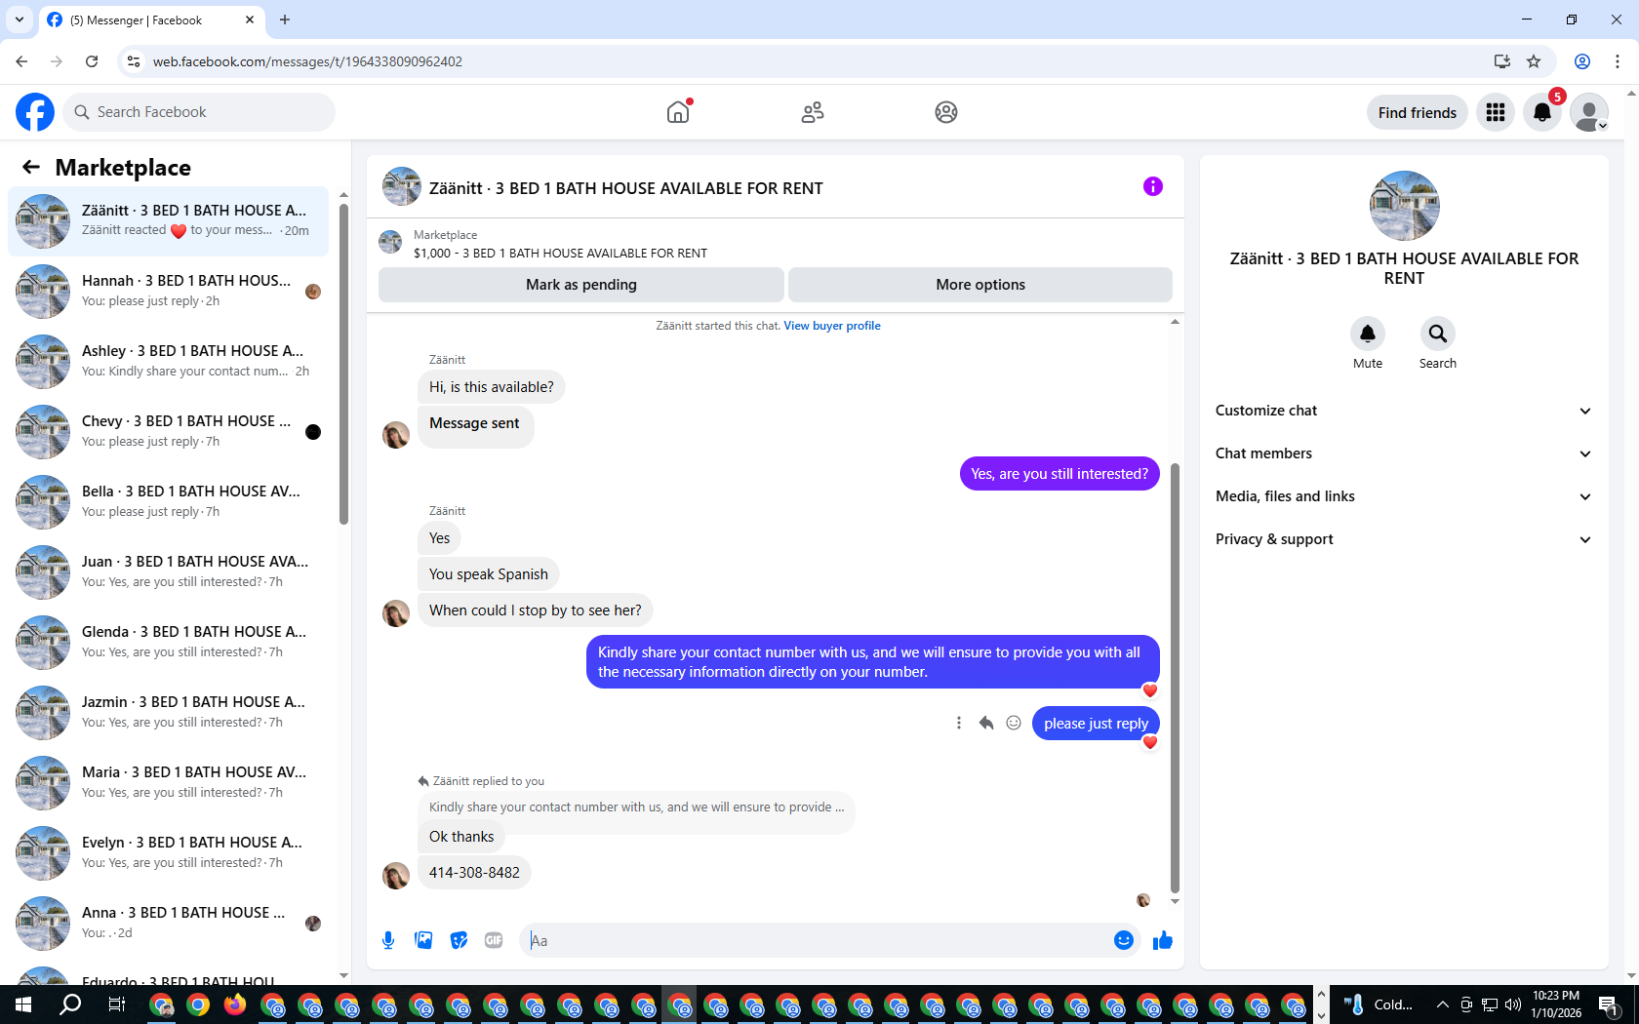The image size is (1639, 1024).
Task: Expand Customize chat section
Action: tap(1404, 411)
